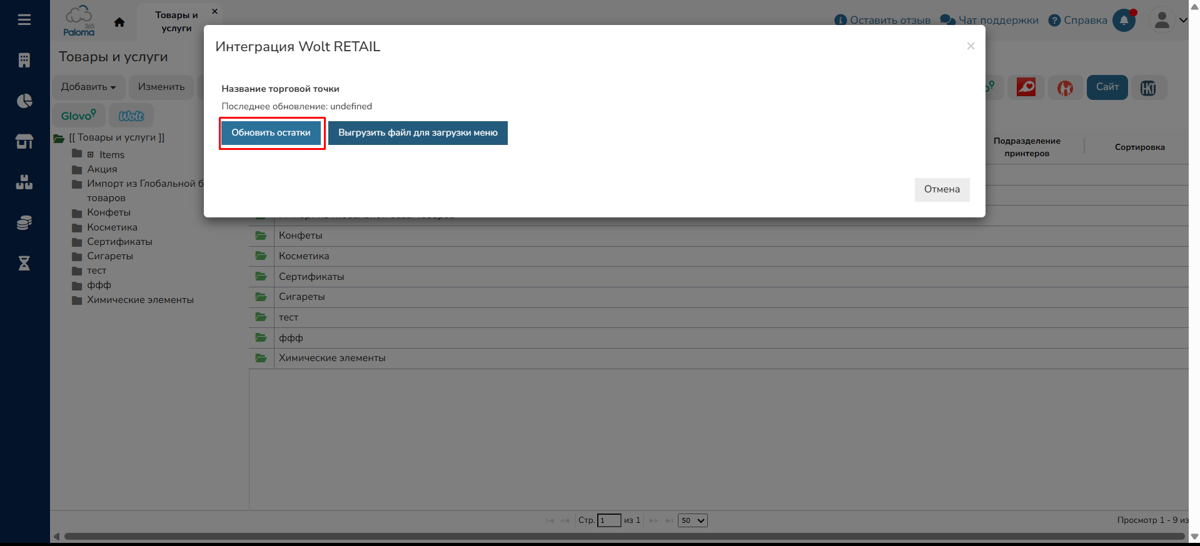The width and height of the screenshot is (1200, 546).
Task: Open notifications bell icon
Action: (x=1124, y=21)
